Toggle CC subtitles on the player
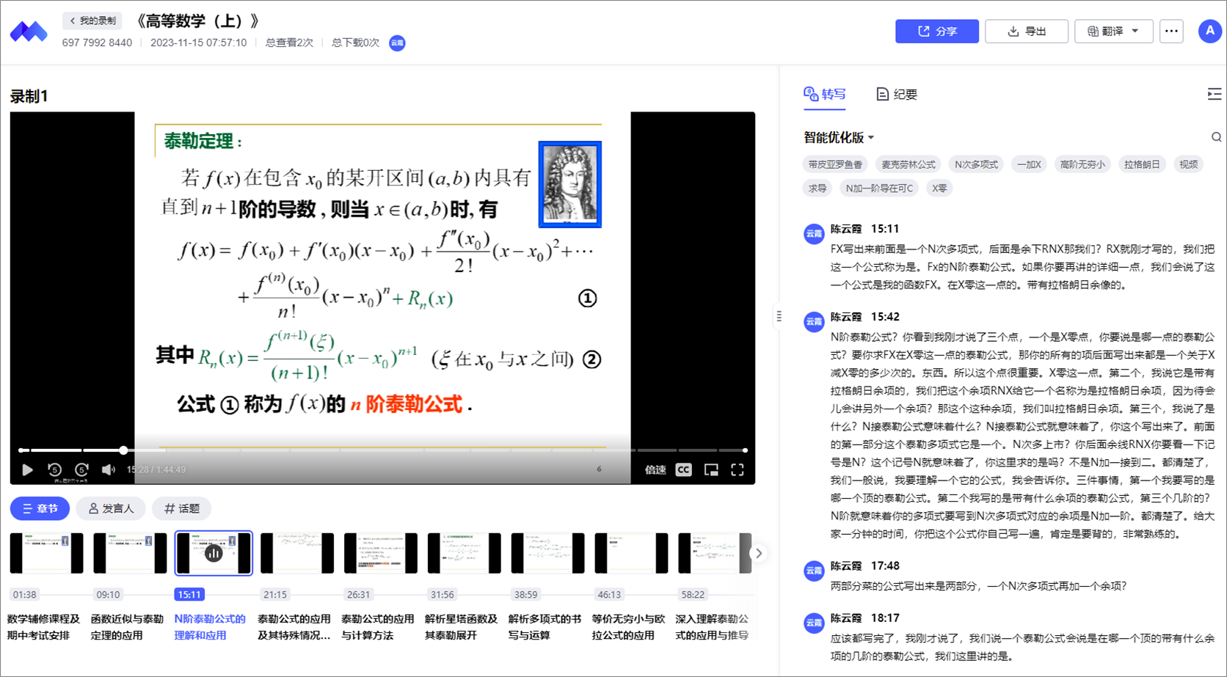The height and width of the screenshot is (677, 1227). click(x=682, y=469)
